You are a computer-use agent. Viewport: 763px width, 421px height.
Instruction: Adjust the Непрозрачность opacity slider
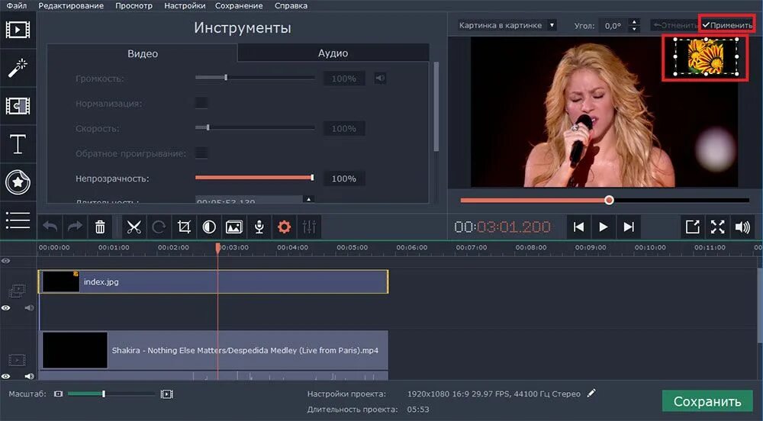click(x=254, y=178)
